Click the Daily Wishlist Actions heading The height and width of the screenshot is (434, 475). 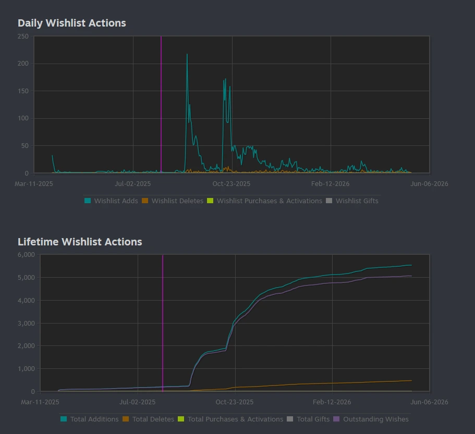tap(72, 23)
